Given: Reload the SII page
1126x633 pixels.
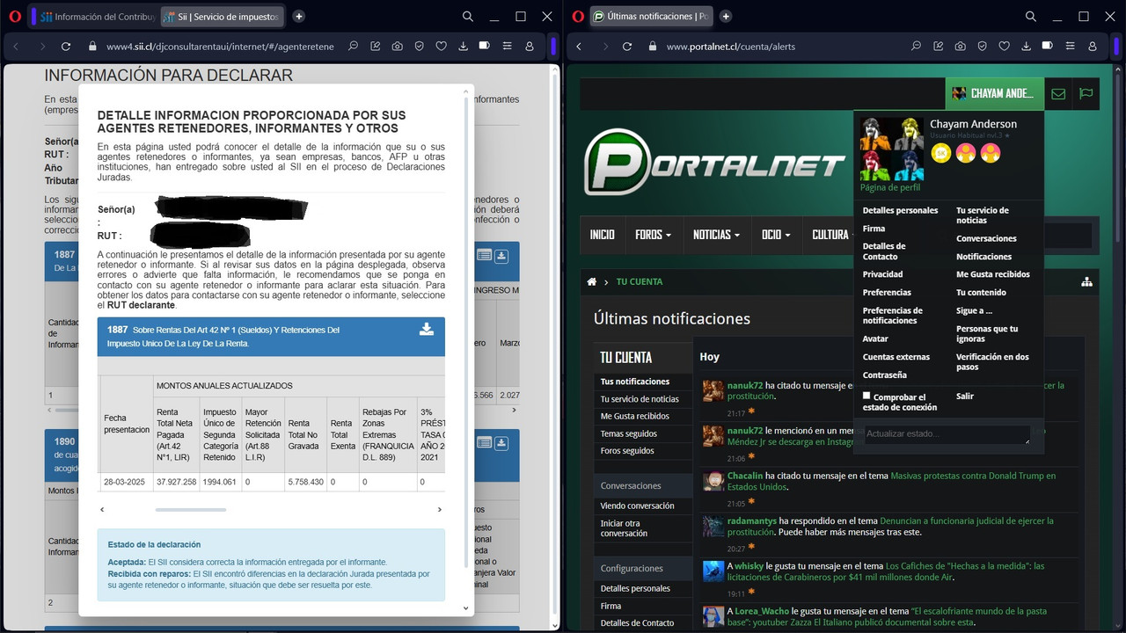Looking at the screenshot, I should 64,47.
